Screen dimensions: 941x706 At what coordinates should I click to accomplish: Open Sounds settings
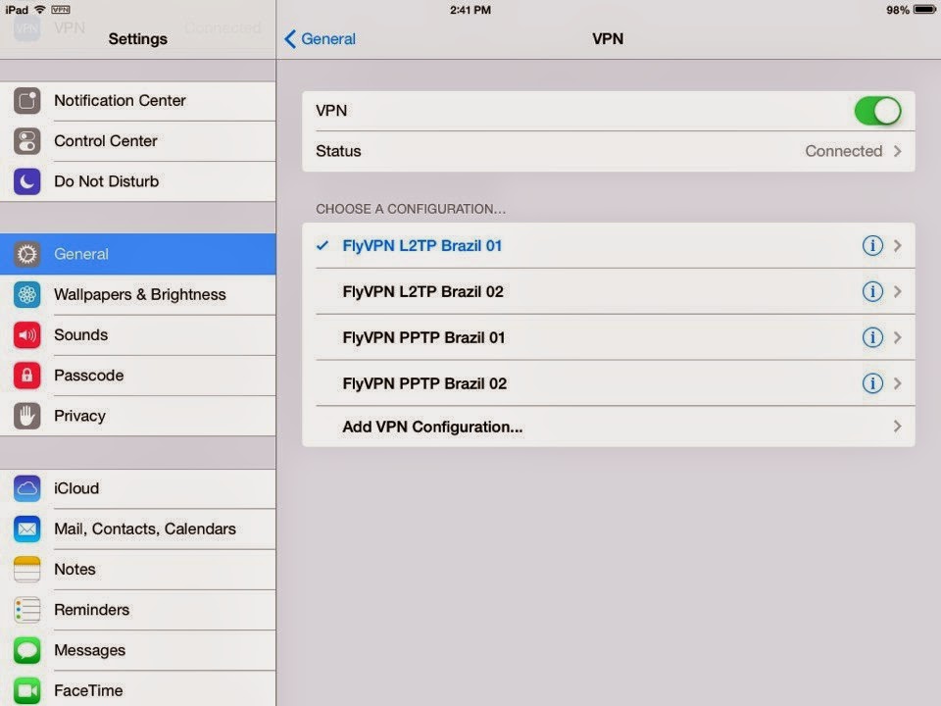click(138, 335)
